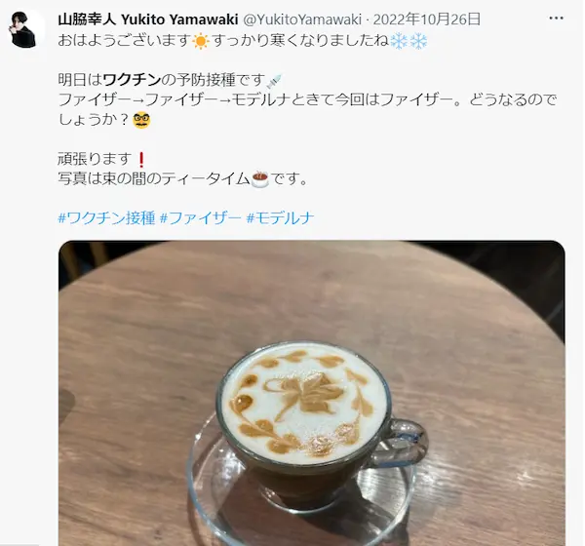The image size is (585, 546).
Task: Open hashtag #モデルナ
Action: pos(280,218)
